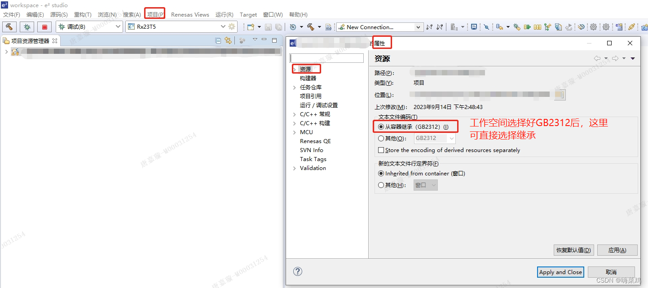Image resolution: width=648 pixels, height=288 pixels.
Task: Click the help question mark in the dialog
Action: tap(297, 271)
